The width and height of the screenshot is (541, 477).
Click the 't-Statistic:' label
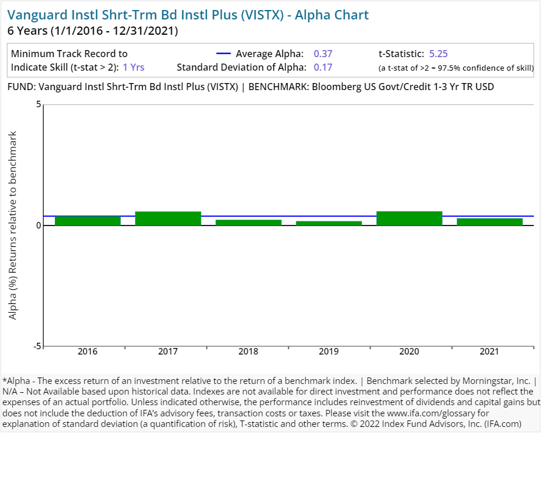[x=401, y=54]
